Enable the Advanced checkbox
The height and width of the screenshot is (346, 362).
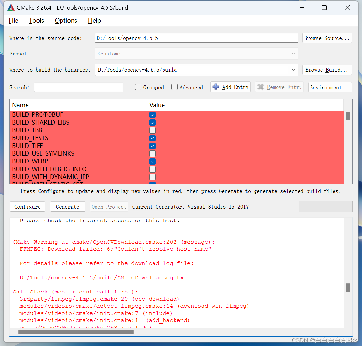point(175,87)
